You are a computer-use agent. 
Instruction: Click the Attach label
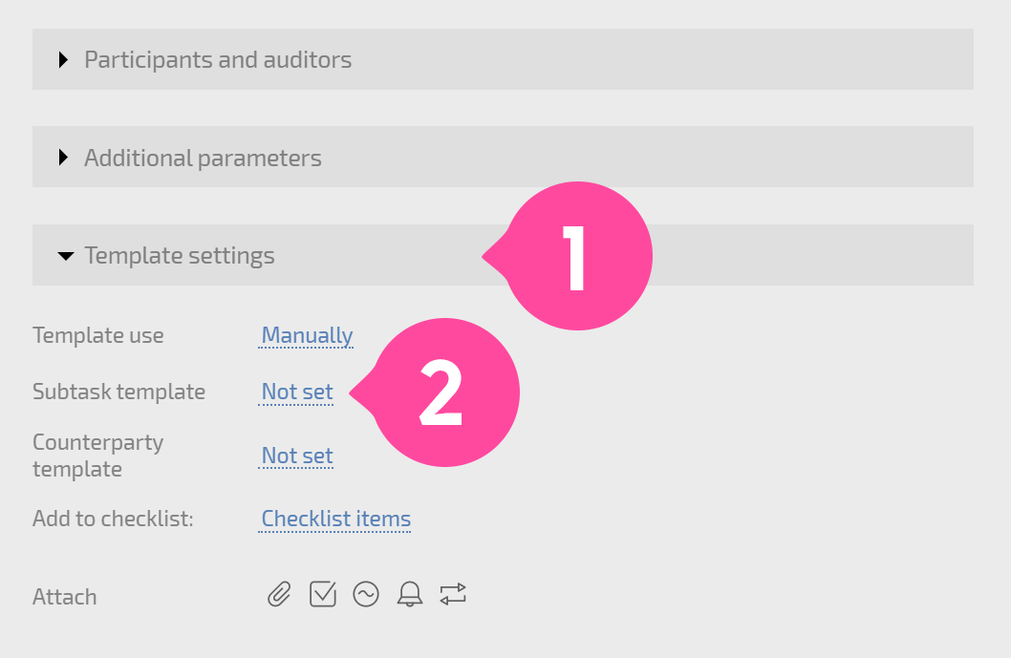click(x=64, y=598)
